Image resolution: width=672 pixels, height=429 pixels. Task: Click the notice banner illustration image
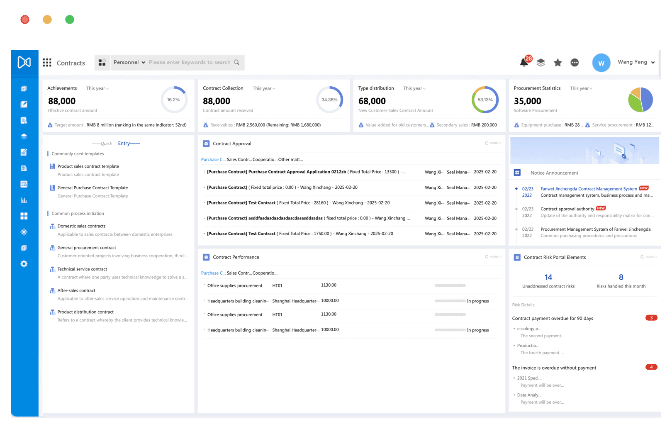[x=584, y=151]
